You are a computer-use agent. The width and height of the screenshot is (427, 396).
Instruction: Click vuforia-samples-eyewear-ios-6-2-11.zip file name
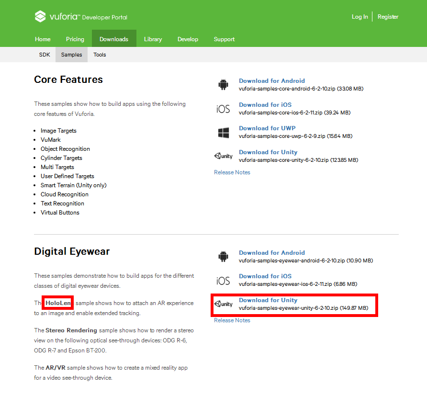pyautogui.click(x=285, y=284)
